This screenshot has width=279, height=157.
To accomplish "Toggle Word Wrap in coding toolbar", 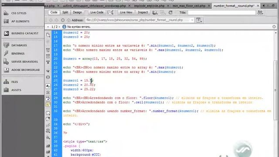I will pyautogui.click(x=48, y=98).
